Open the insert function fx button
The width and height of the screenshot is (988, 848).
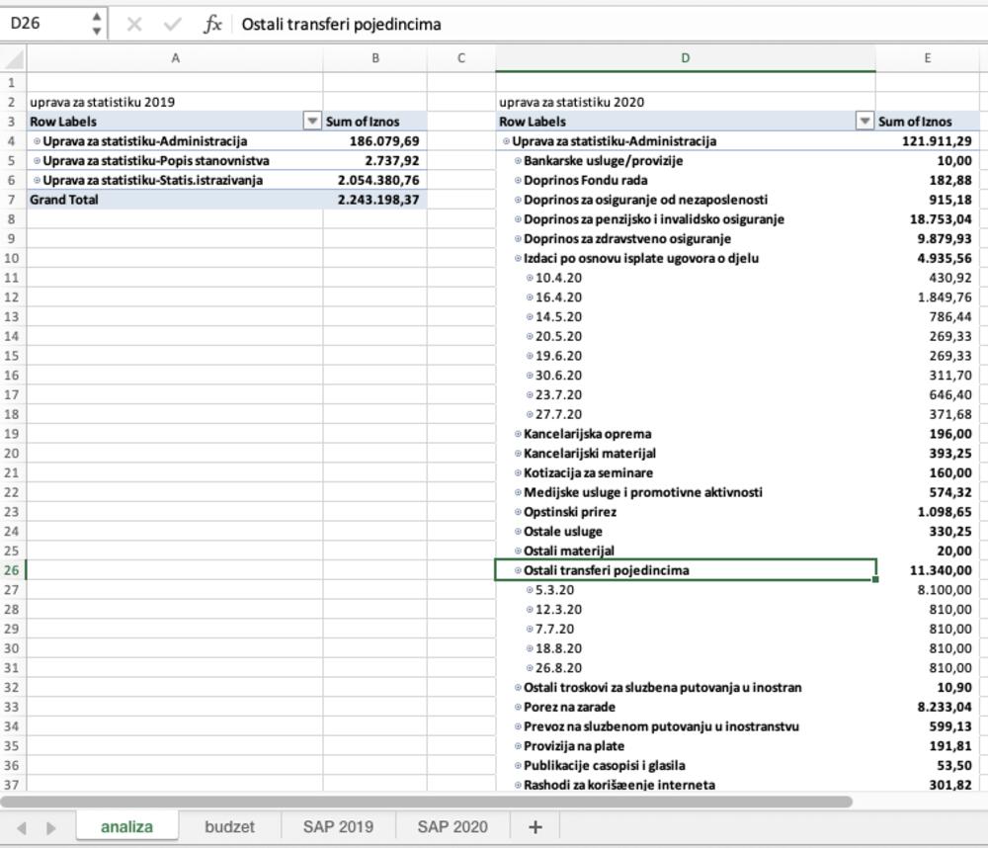click(212, 24)
